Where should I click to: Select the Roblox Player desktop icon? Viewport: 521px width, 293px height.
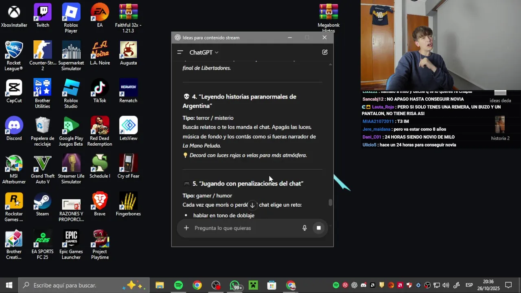[71, 19]
